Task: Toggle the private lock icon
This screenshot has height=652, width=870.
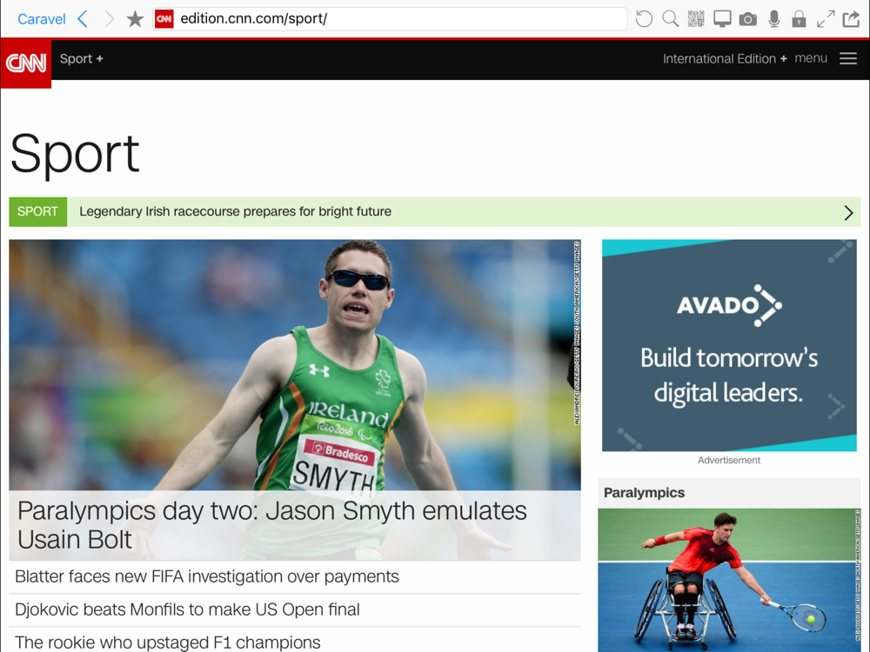Action: (799, 19)
